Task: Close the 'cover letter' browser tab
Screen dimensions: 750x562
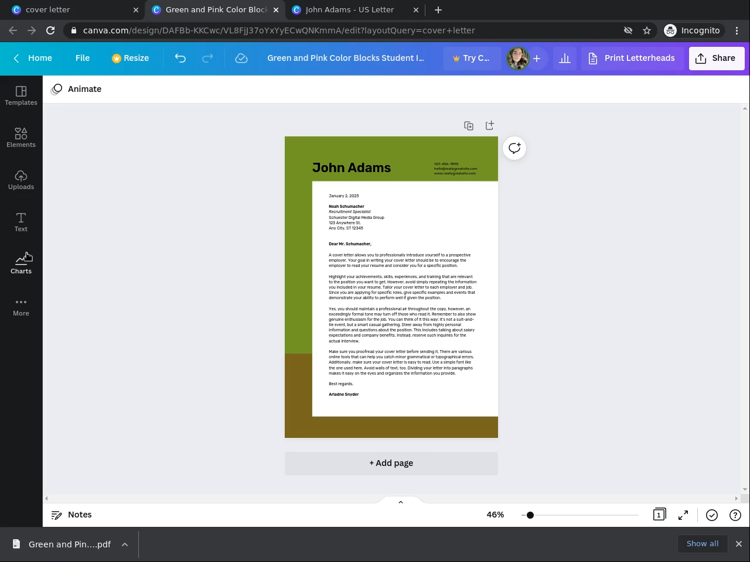Action: (x=136, y=10)
